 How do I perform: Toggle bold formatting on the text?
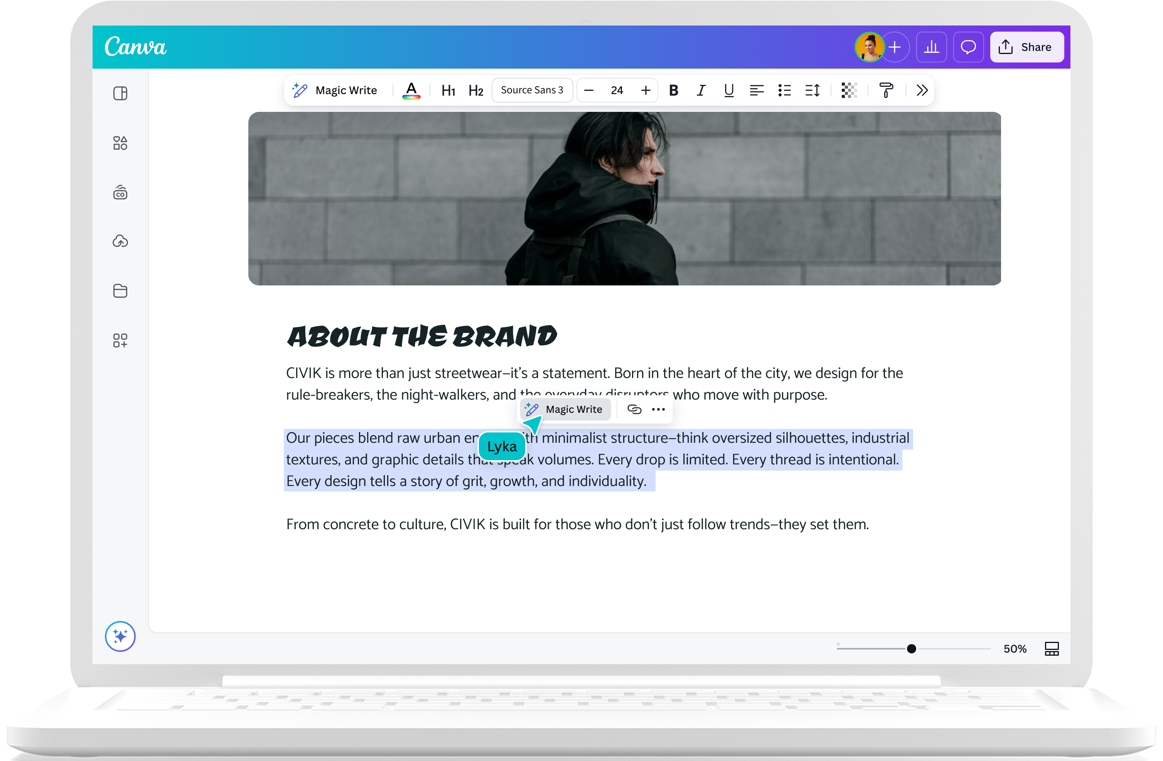(673, 90)
